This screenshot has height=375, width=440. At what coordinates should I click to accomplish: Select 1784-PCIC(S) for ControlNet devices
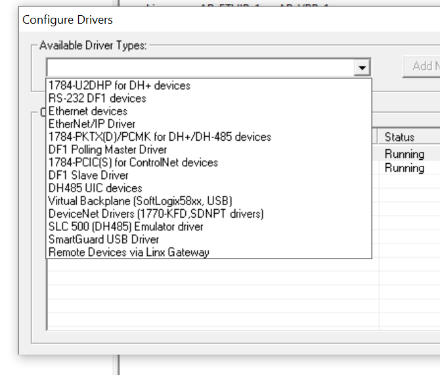209,162
